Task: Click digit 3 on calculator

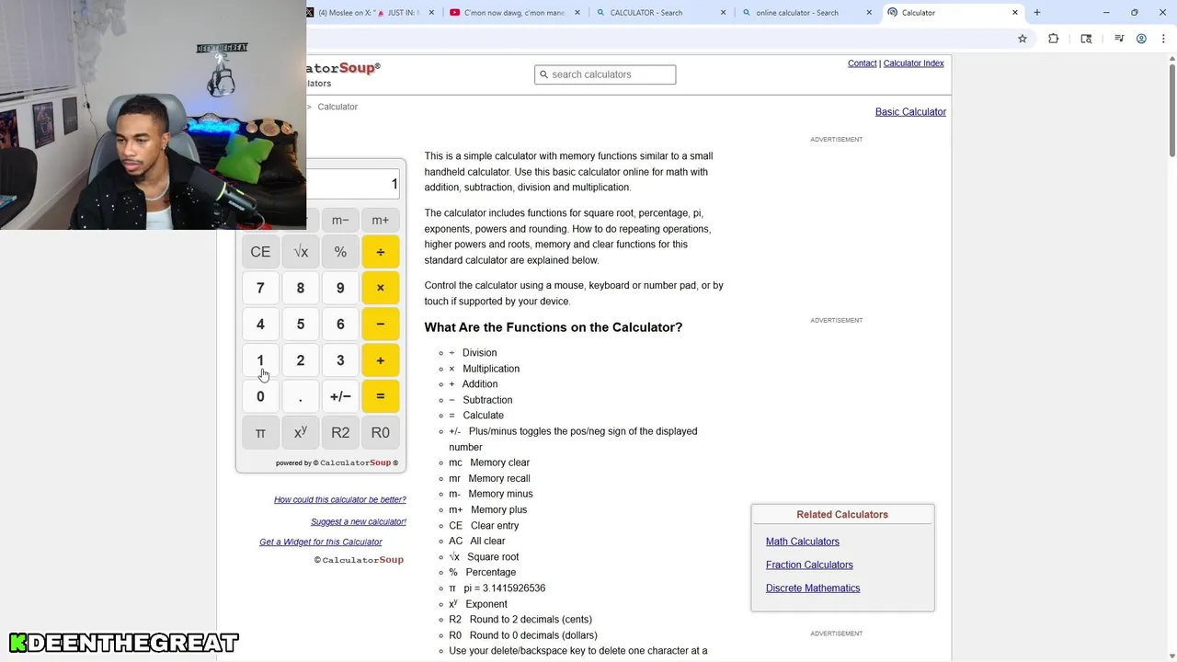Action: [340, 360]
